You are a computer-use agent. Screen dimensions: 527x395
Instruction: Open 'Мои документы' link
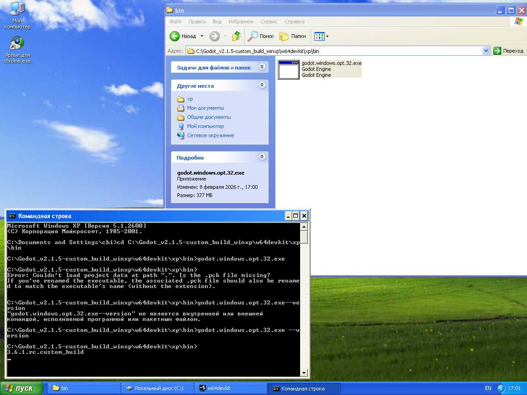205,108
